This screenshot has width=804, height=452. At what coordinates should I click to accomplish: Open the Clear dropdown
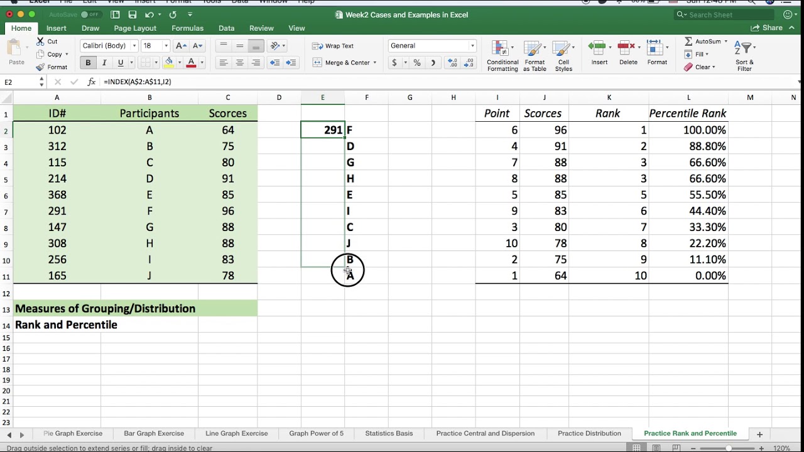pyautogui.click(x=700, y=67)
